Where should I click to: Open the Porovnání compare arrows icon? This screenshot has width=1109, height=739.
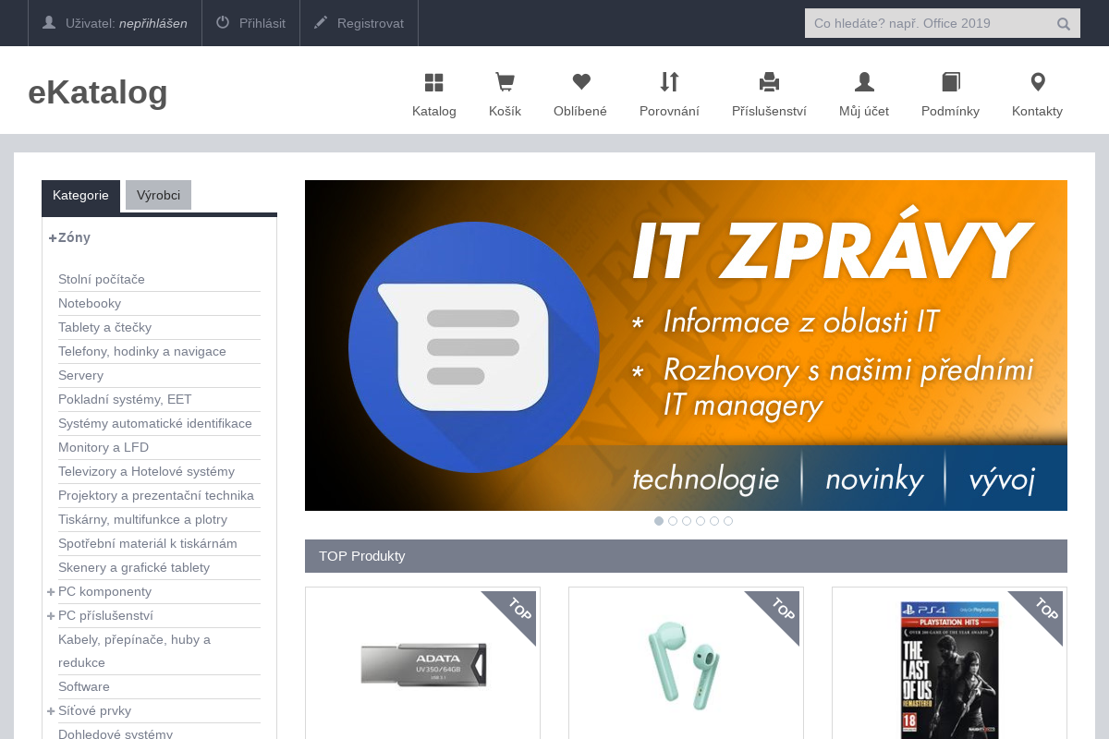669,83
